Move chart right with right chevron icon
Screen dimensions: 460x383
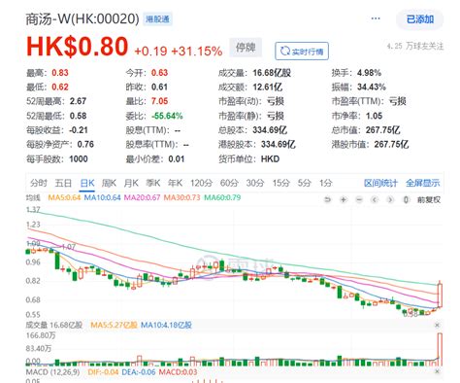point(390,200)
